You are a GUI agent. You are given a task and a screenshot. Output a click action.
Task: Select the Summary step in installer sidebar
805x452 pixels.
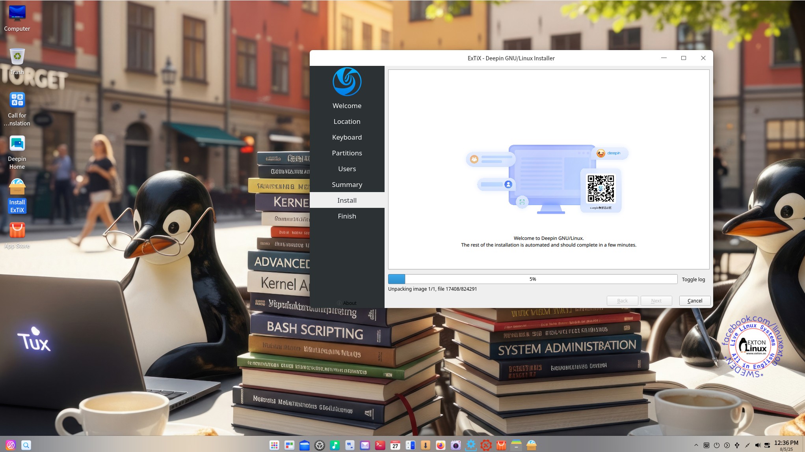point(347,185)
